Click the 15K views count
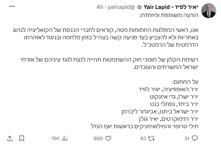 tap(56, 139)
